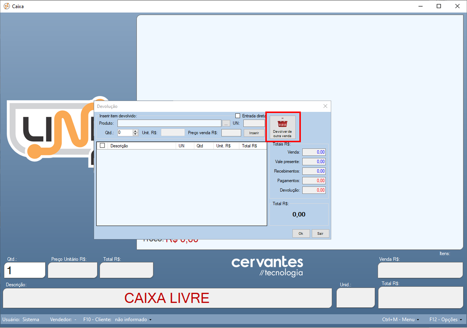Click the Total R$ field below Venda R$
This screenshot has width=467, height=328.
421,298
